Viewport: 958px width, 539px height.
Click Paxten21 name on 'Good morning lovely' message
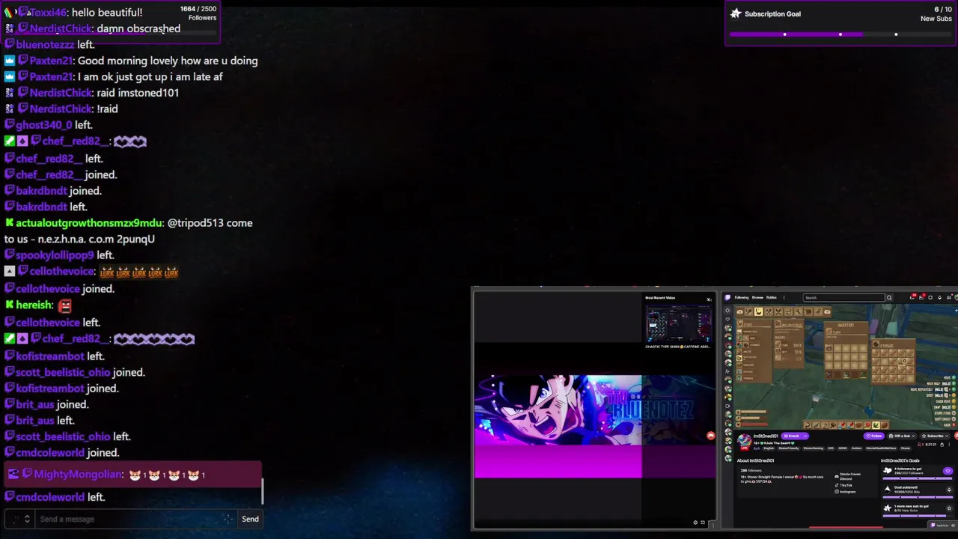point(51,61)
